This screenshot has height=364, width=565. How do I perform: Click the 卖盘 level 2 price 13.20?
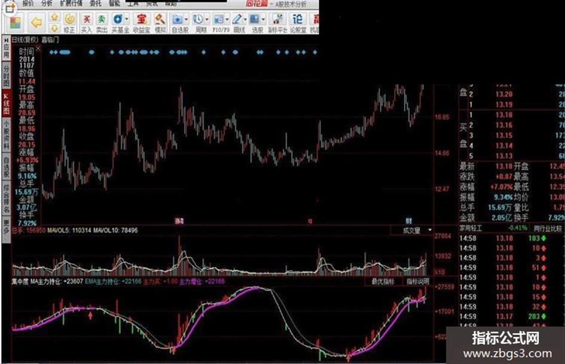(x=504, y=94)
